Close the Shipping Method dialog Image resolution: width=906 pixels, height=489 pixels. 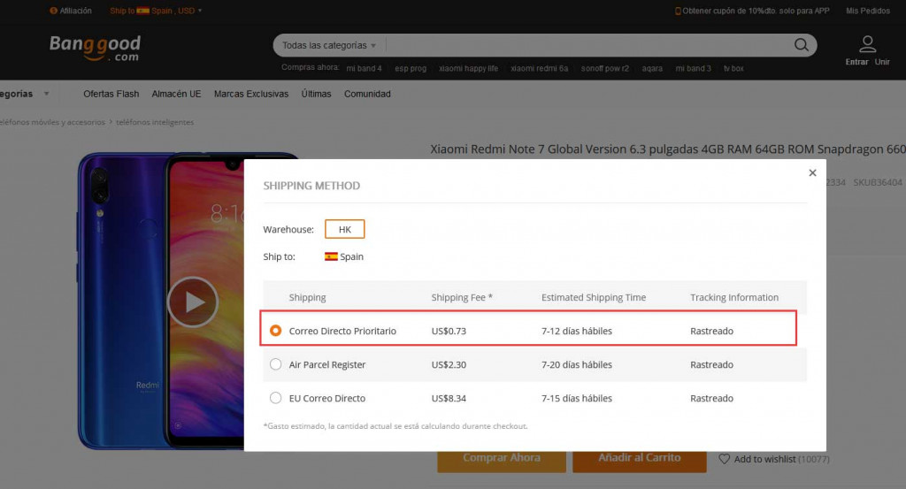tap(812, 172)
